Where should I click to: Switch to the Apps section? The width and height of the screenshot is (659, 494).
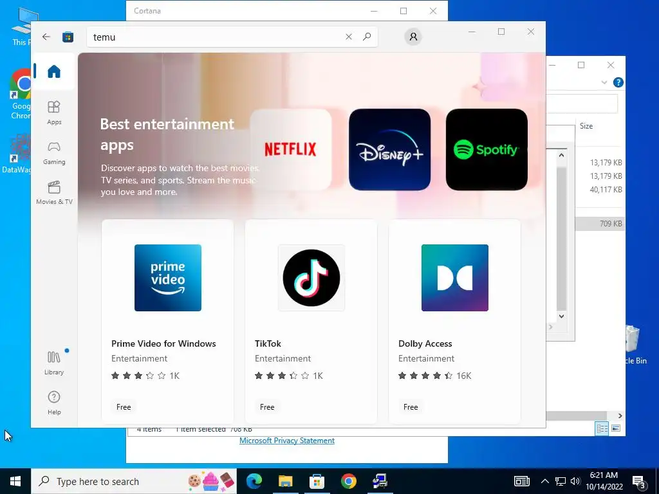pyautogui.click(x=54, y=113)
